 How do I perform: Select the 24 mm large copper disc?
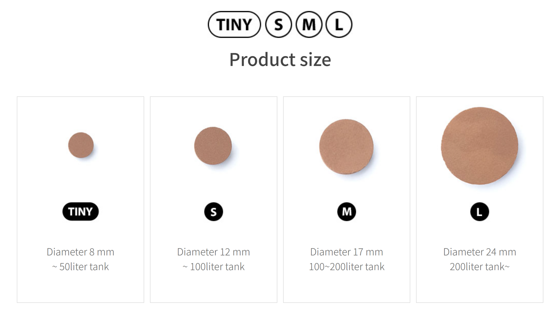[479, 146]
